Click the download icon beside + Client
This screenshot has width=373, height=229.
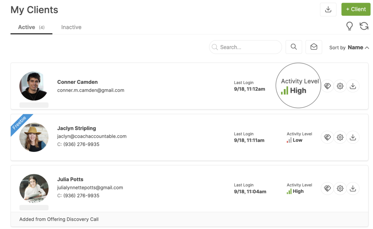coord(328,10)
